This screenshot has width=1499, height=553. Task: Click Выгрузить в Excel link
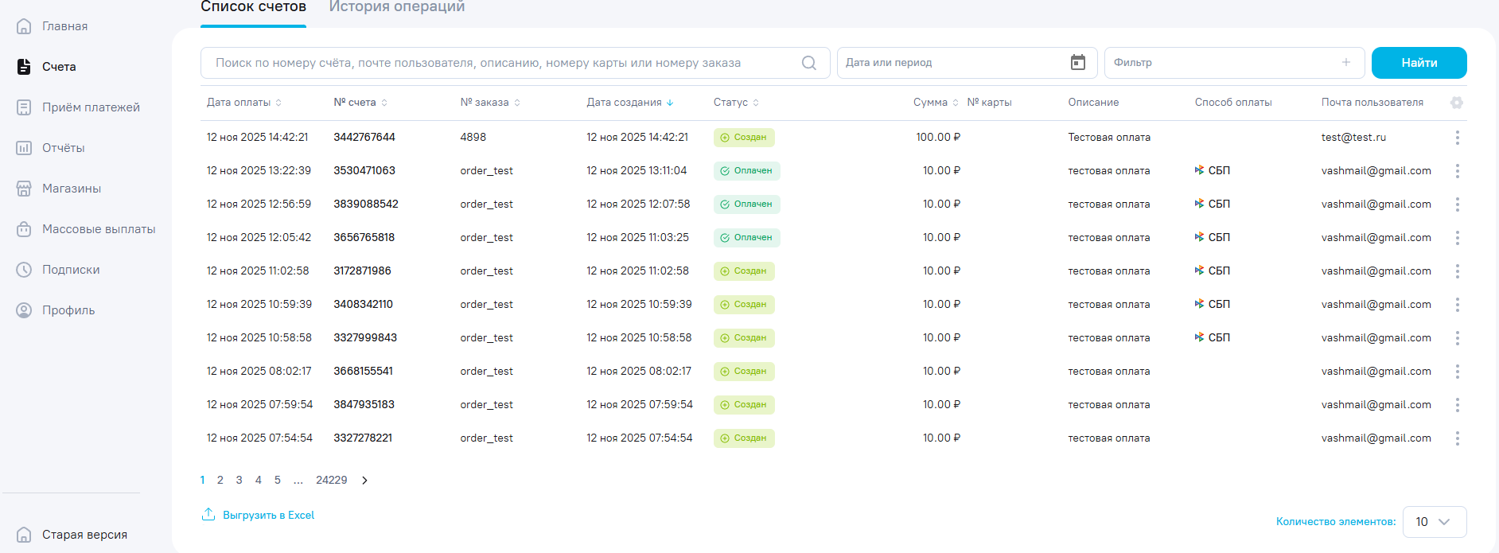click(x=268, y=516)
